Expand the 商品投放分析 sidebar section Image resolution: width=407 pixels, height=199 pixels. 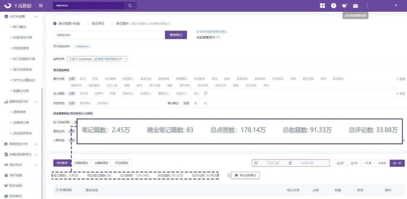36,144
